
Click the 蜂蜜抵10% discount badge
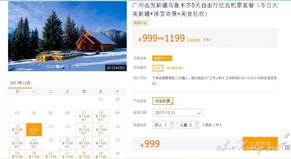coord(162,58)
